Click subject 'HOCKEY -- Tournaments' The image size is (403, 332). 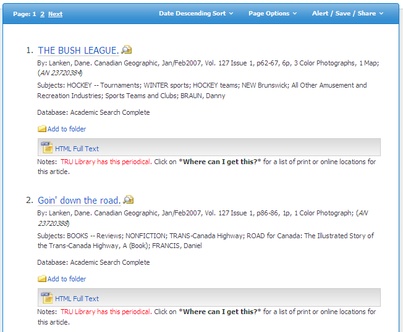click(x=103, y=85)
